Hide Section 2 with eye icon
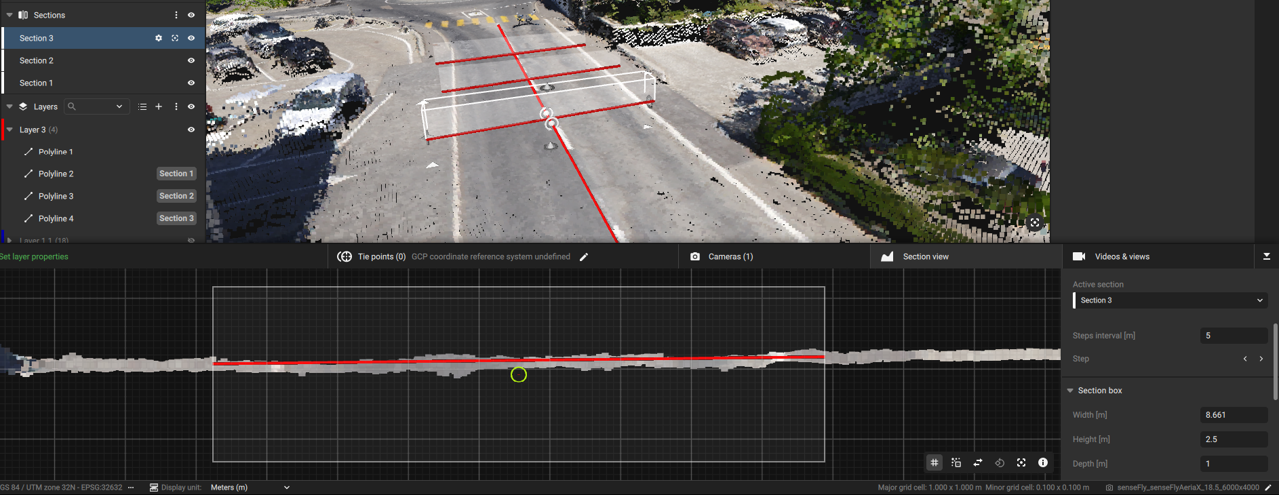This screenshot has width=1279, height=495. 191,60
